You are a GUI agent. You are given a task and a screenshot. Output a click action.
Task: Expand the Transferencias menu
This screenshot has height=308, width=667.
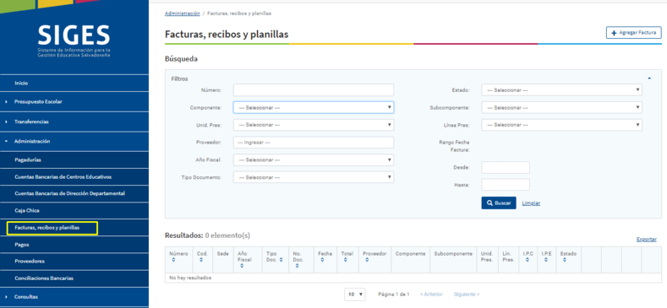pos(74,122)
